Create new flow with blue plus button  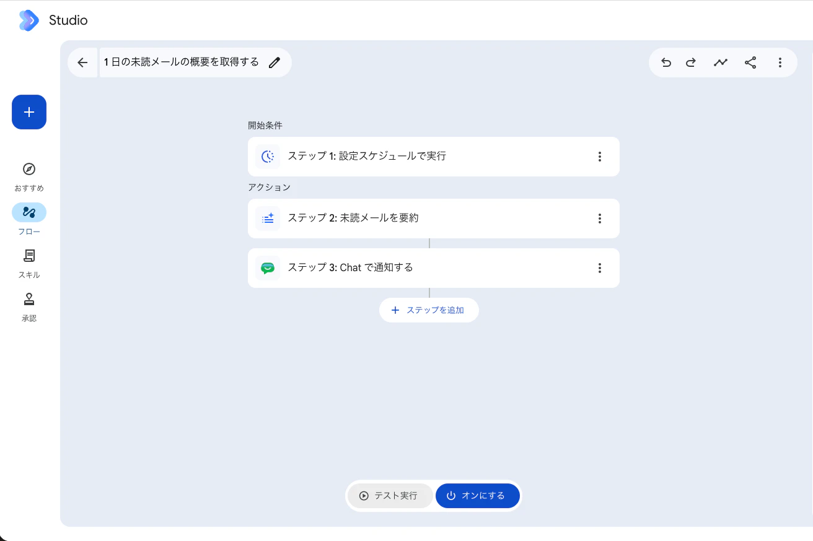(x=29, y=112)
